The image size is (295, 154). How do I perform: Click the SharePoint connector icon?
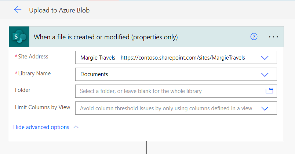18,36
